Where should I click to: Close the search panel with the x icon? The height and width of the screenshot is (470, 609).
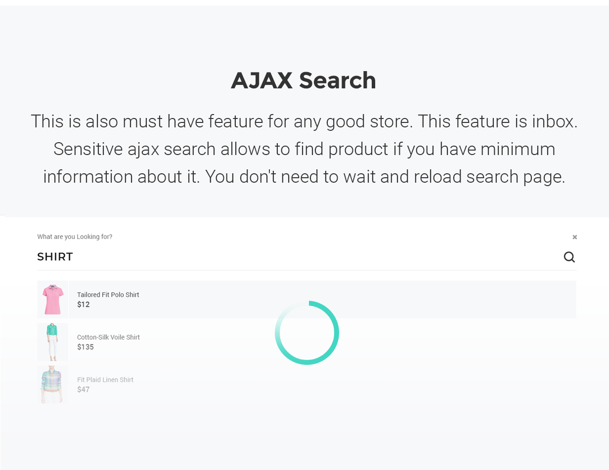click(574, 237)
